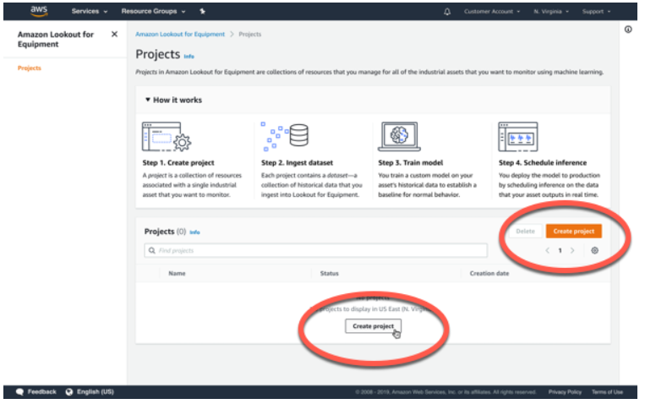Click the pin shortcut icon in top bar
Viewport: 645px width, 404px height.
[x=202, y=11]
